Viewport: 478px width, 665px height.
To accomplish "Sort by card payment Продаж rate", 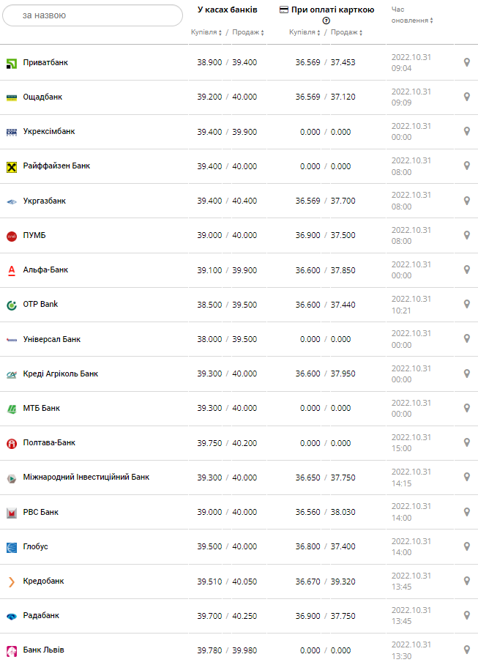I will click(x=346, y=33).
